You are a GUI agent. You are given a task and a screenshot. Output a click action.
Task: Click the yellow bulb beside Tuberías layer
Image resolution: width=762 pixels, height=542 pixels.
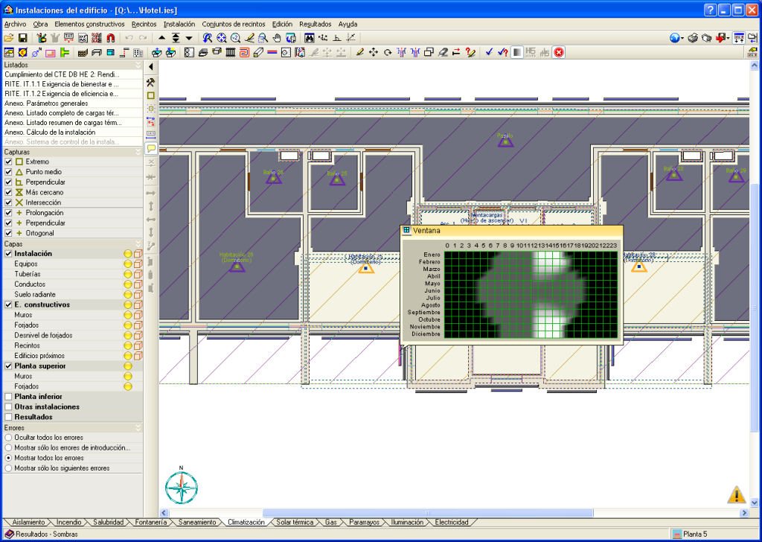pos(128,274)
